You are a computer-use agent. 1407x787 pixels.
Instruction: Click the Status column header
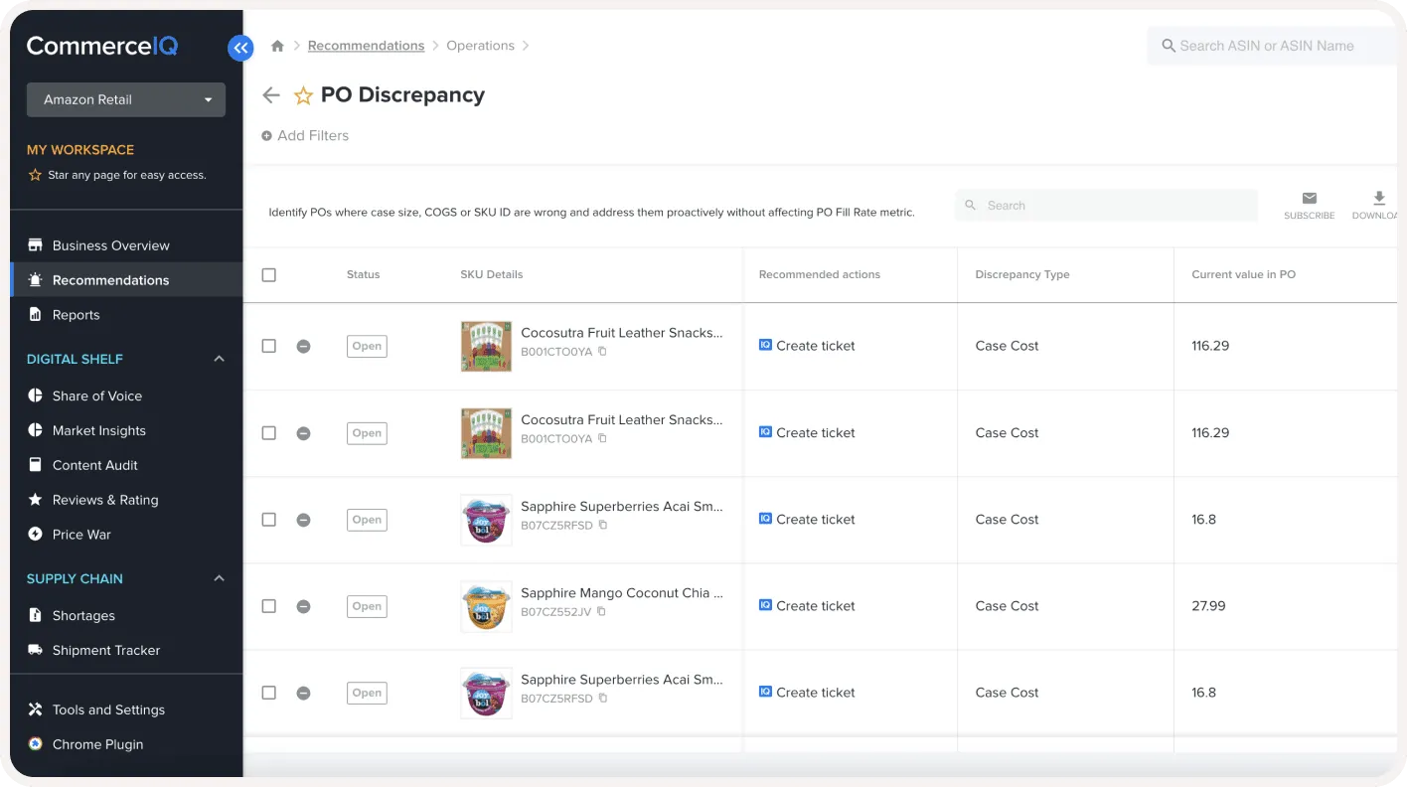(x=364, y=275)
